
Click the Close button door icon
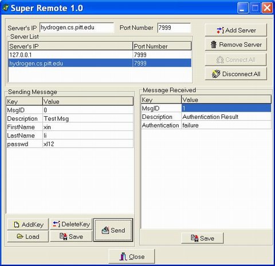[123, 256]
